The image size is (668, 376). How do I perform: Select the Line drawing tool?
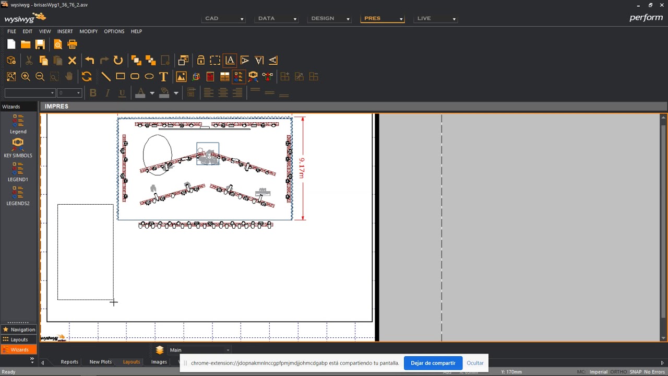(105, 77)
